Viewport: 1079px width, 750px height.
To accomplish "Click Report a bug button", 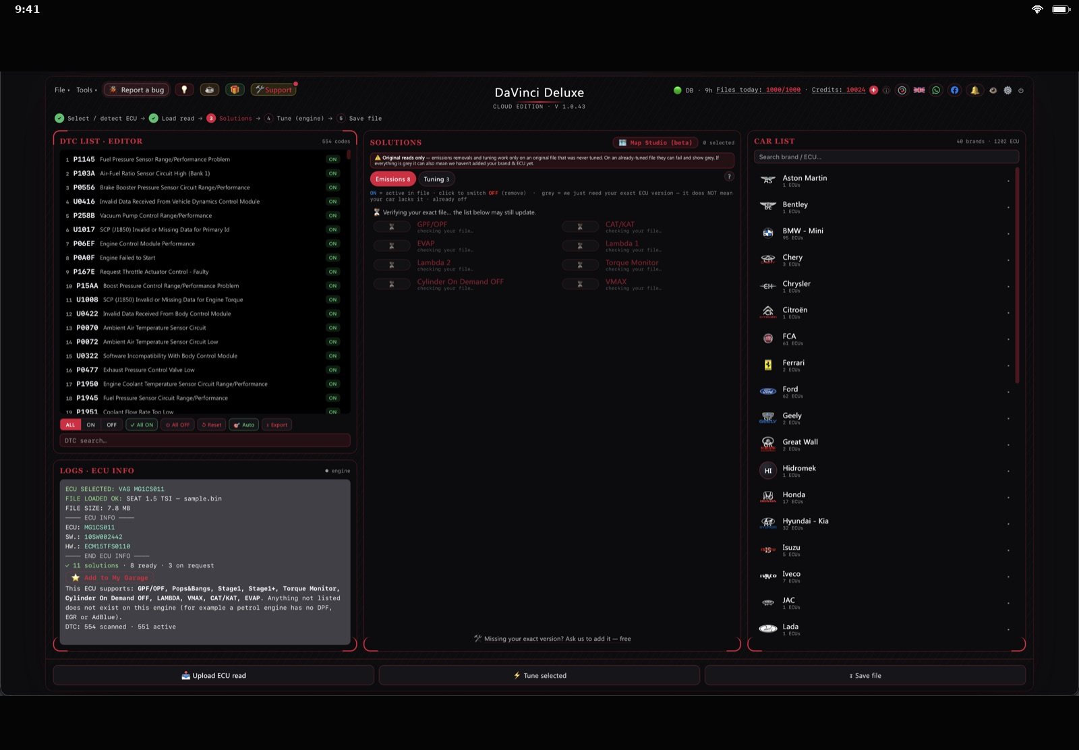I will 137,90.
